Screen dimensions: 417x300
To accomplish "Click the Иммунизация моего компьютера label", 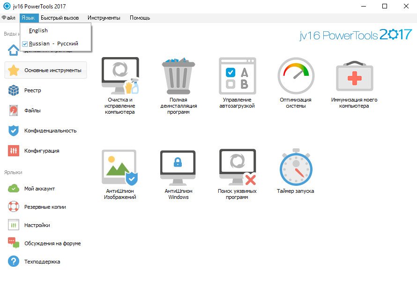I will click(354, 103).
